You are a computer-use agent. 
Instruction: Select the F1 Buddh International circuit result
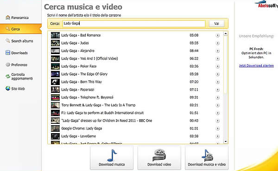coord(102,113)
